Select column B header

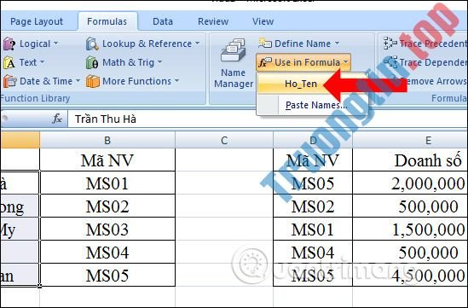pyautogui.click(x=107, y=140)
